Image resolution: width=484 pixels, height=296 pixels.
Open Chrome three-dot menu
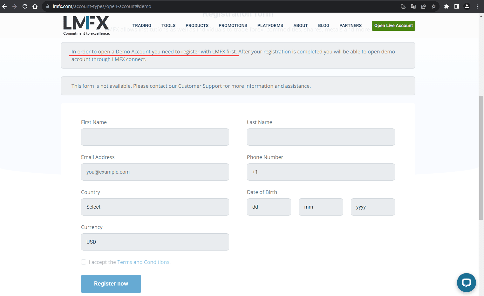click(477, 6)
